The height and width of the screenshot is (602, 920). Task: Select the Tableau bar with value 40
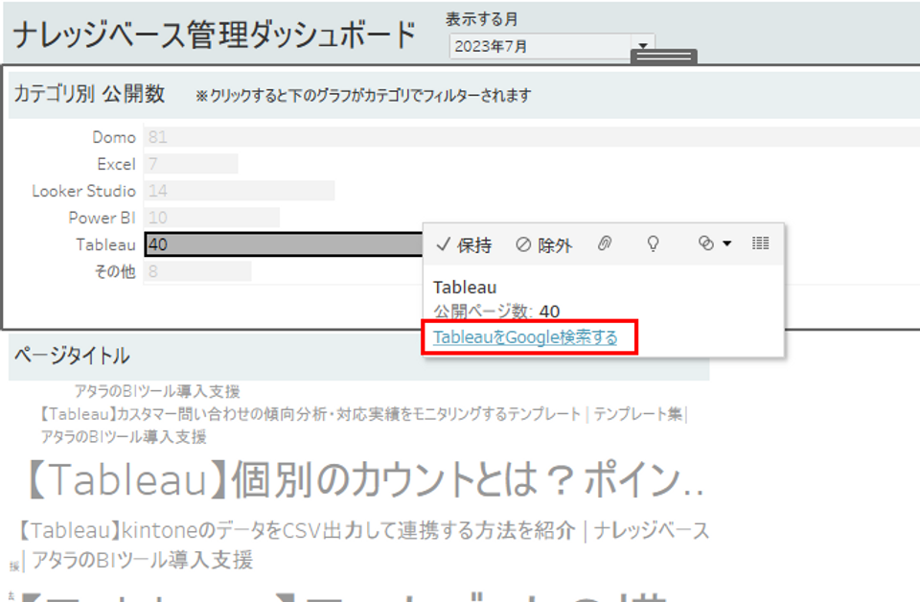284,244
